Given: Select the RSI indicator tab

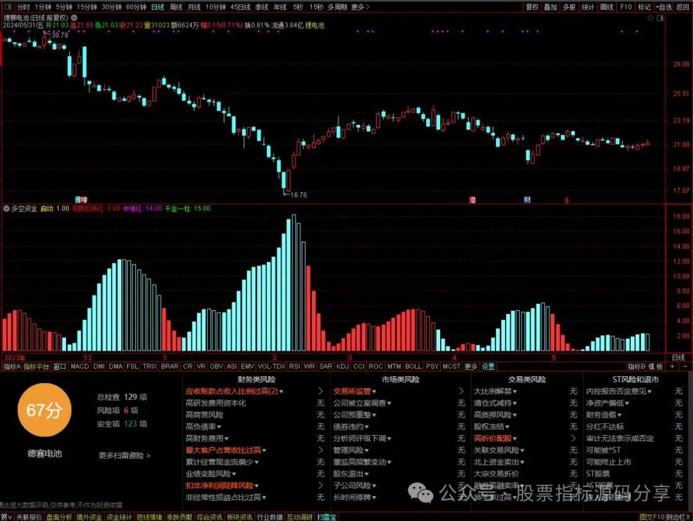Looking at the screenshot, I should coord(295,367).
